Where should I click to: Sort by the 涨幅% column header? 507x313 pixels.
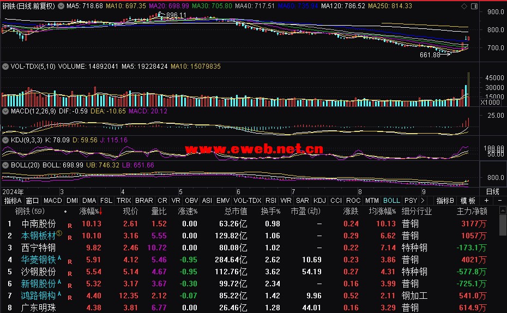[x=91, y=212]
